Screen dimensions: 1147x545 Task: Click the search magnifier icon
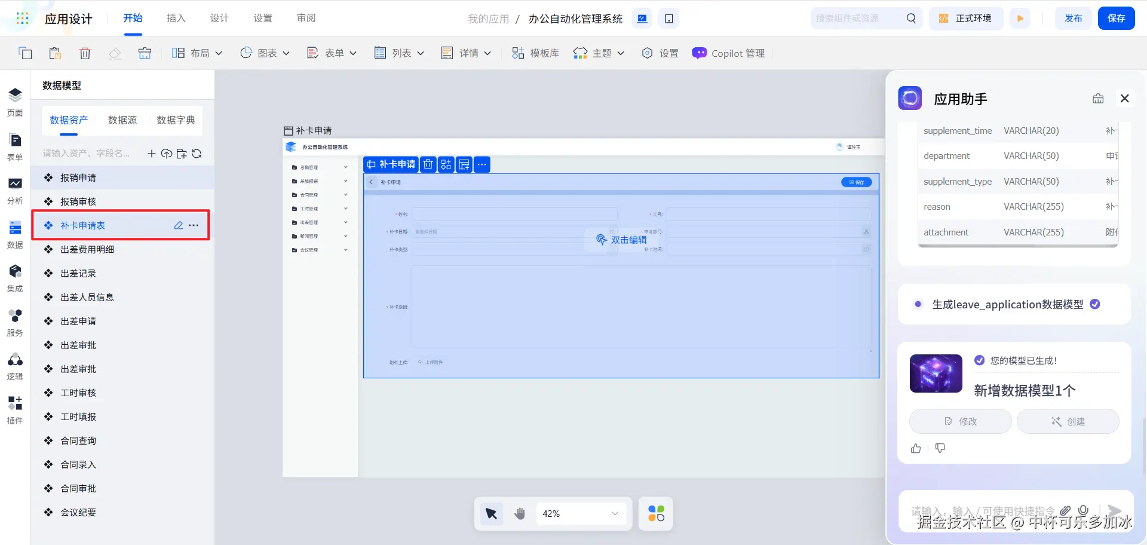911,19
